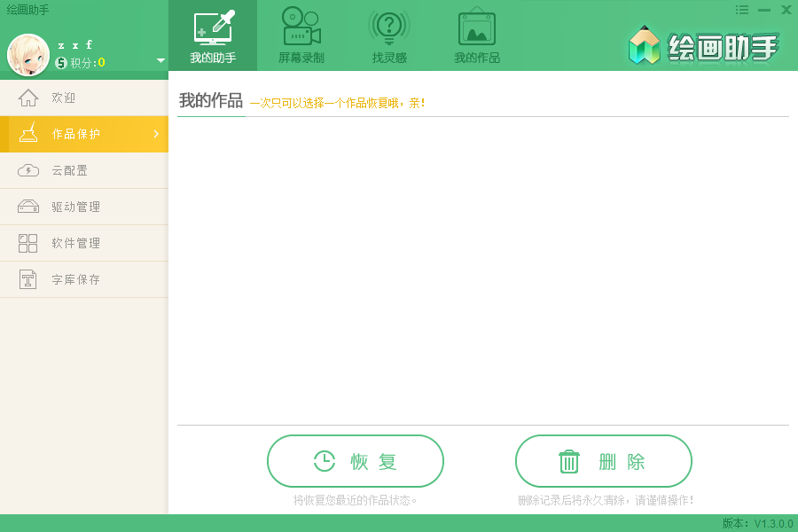Click the 恢复 restore button
Screen dimensions: 798x532
(x=356, y=461)
